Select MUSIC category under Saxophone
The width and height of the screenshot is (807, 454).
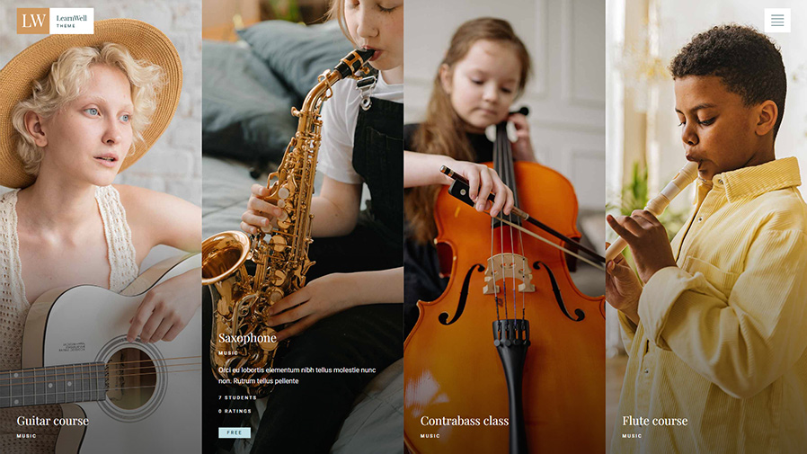pos(228,353)
